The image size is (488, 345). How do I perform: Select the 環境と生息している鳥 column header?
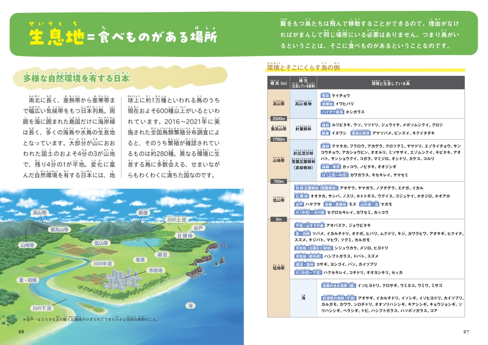[x=390, y=83]
